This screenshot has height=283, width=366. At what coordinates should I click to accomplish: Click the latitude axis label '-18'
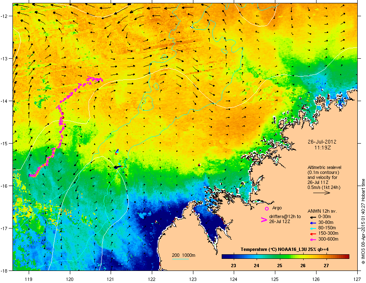(x=5, y=271)
